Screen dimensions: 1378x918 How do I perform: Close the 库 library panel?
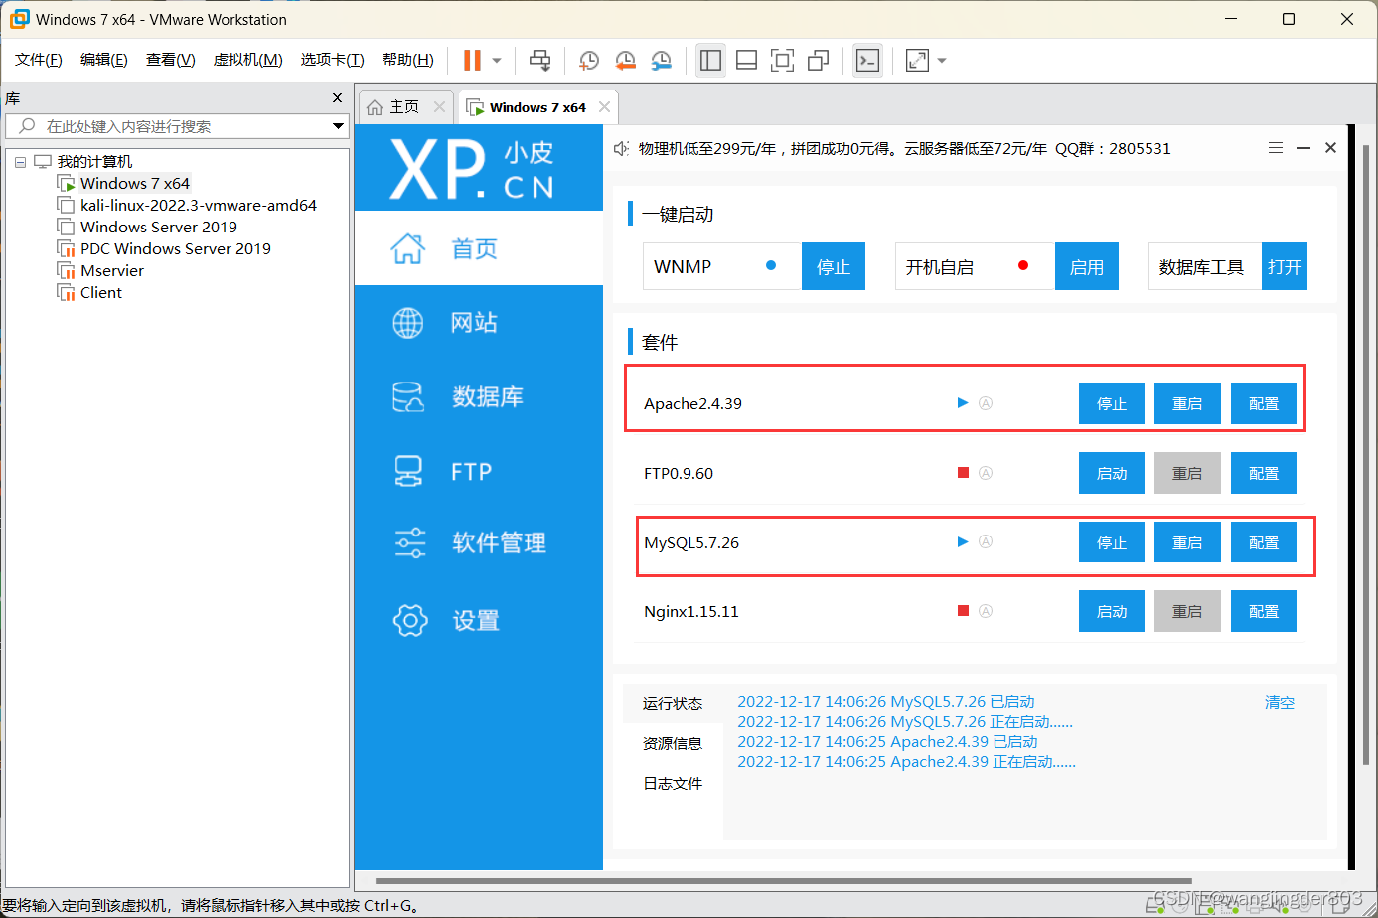coord(337,98)
